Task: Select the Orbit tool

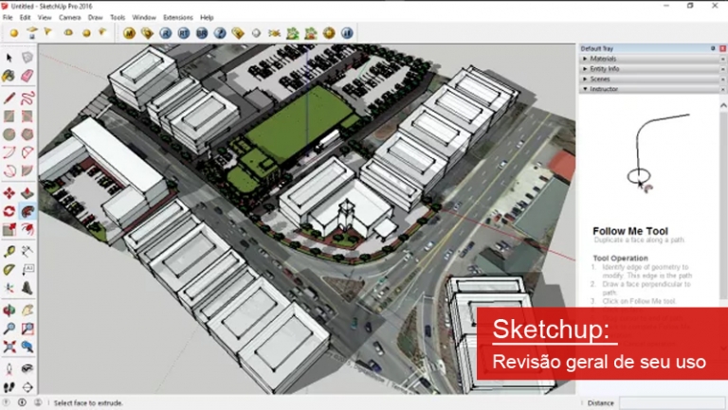Action: pos(9,311)
